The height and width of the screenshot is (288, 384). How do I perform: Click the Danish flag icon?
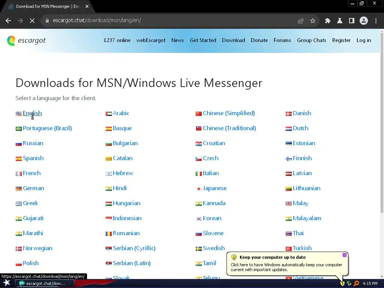coord(288,114)
